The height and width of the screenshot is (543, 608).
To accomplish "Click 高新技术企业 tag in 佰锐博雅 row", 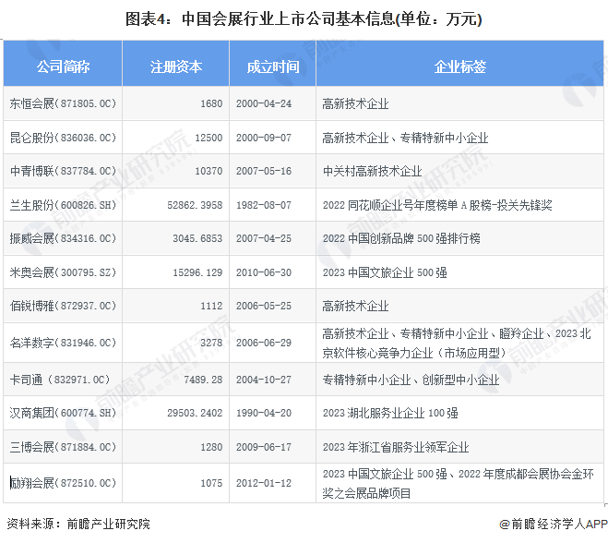I will click(x=355, y=307).
